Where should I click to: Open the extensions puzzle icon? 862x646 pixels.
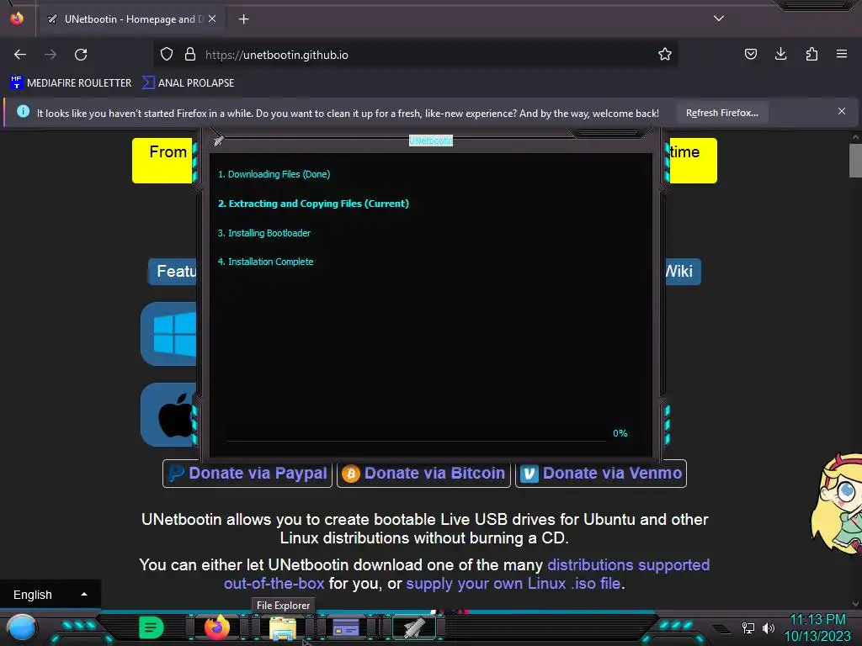point(811,54)
